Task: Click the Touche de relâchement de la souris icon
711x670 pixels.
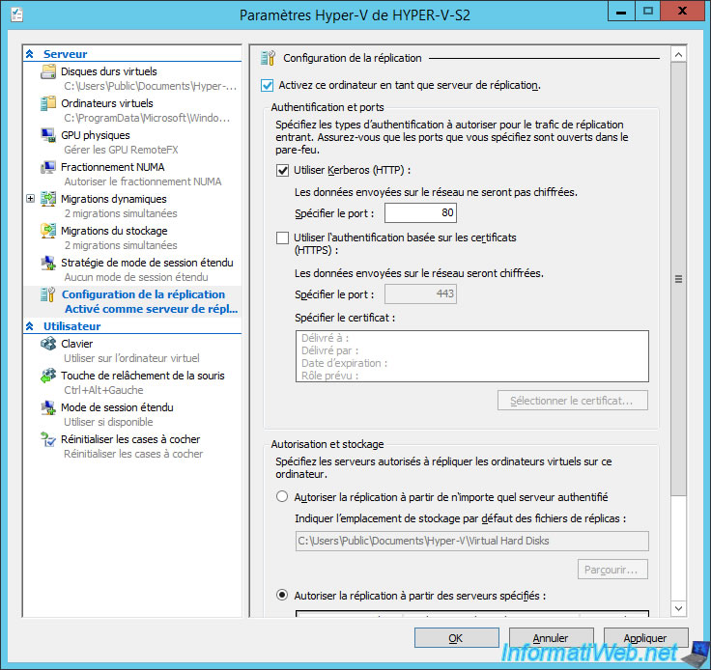Action: point(48,376)
